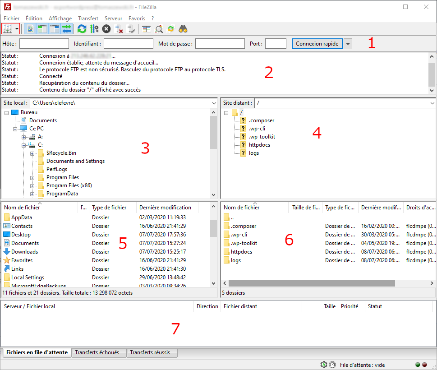Image resolution: width=437 pixels, height=370 pixels.
Task: Open the Affichage menu
Action: pos(60,18)
